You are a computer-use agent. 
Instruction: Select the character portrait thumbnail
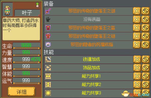[8, 9]
